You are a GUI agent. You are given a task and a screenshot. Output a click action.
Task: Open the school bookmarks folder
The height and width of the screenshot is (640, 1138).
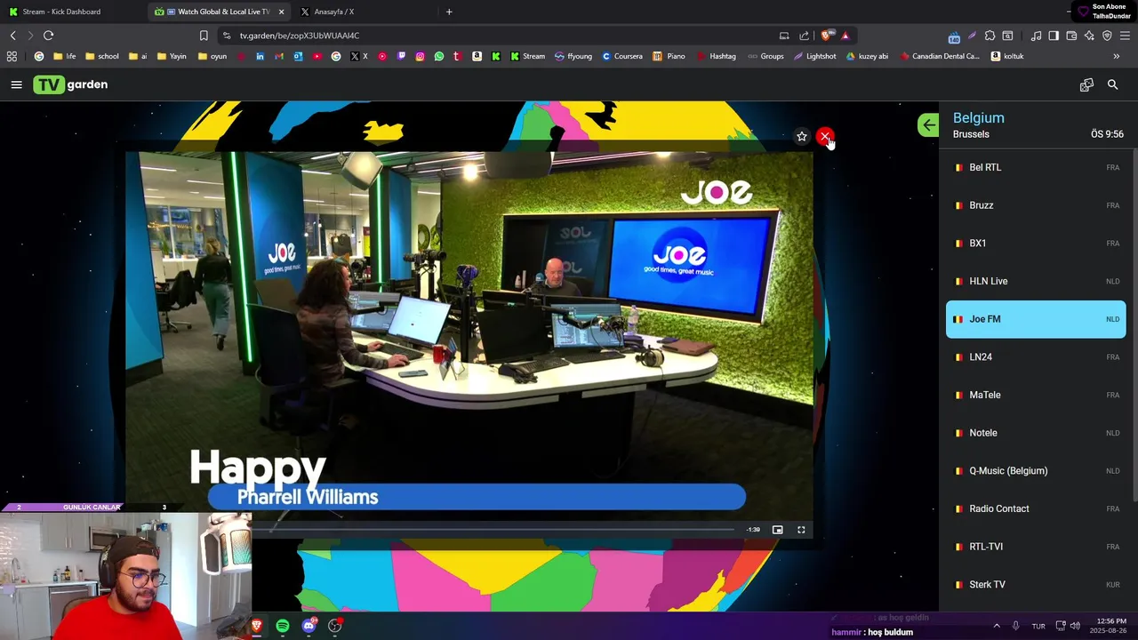click(101, 56)
